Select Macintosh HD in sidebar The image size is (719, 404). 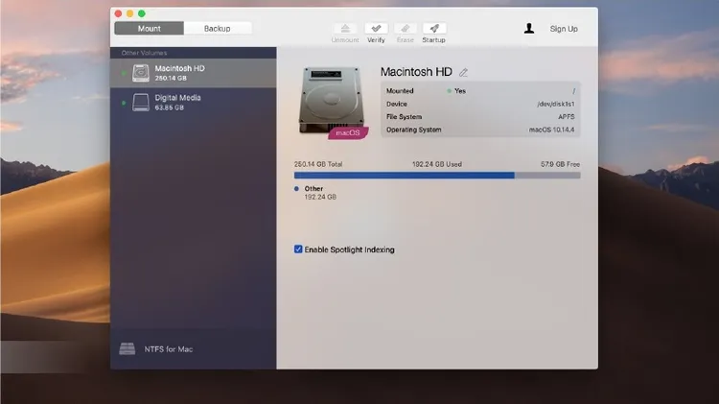pyautogui.click(x=193, y=73)
